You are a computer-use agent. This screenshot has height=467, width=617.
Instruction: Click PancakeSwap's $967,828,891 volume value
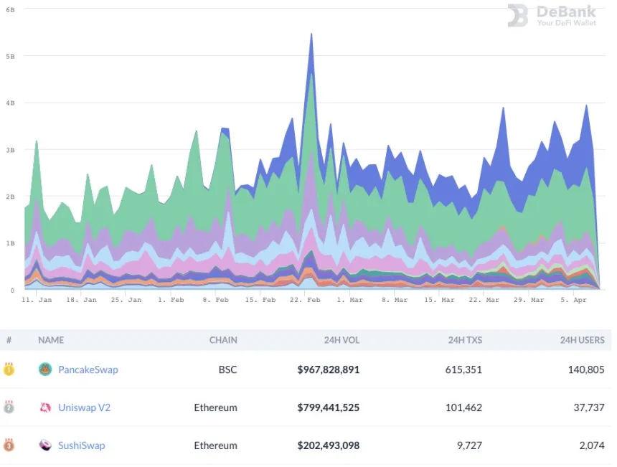(328, 369)
